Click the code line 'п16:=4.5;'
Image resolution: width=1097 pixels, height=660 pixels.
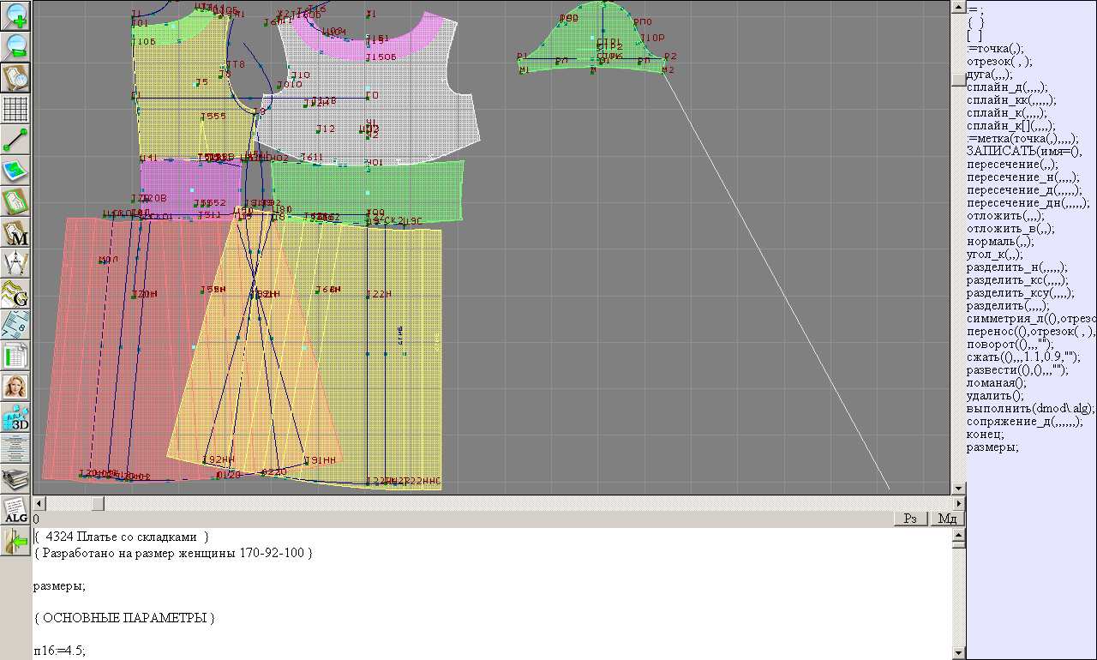60,651
